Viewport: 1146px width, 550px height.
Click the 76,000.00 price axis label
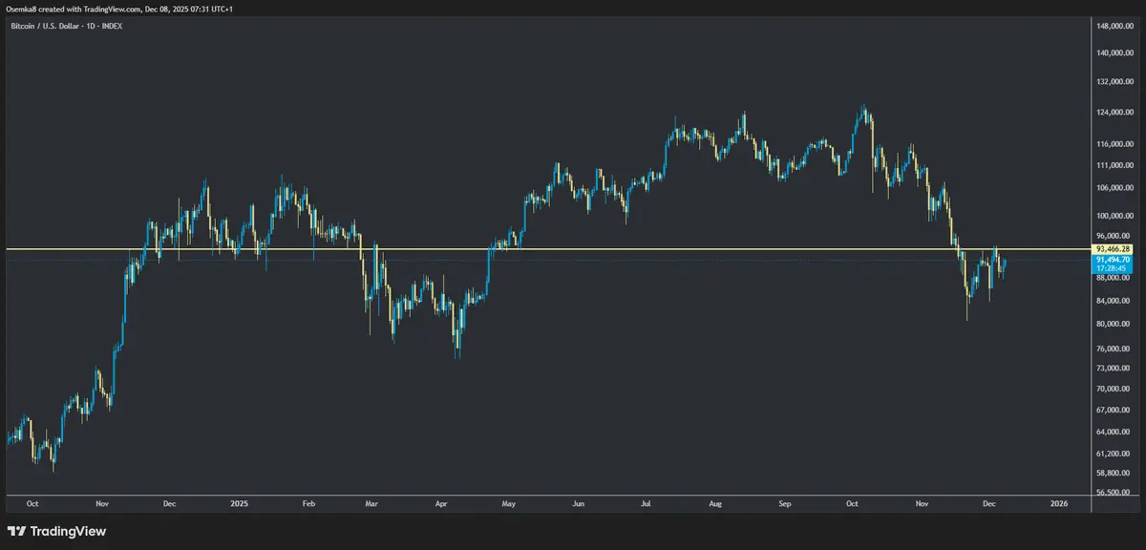(x=1113, y=349)
